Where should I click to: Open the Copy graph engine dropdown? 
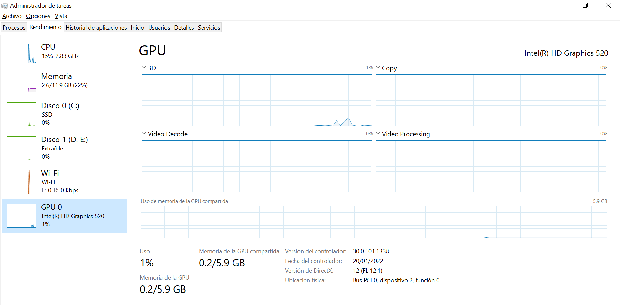tap(378, 68)
